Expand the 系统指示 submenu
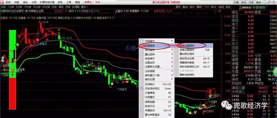This screenshot has width=277, height=118. click(157, 58)
